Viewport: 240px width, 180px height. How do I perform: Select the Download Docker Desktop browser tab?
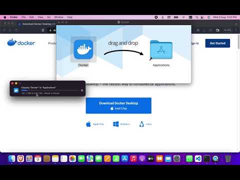pyautogui.click(x=36, y=24)
